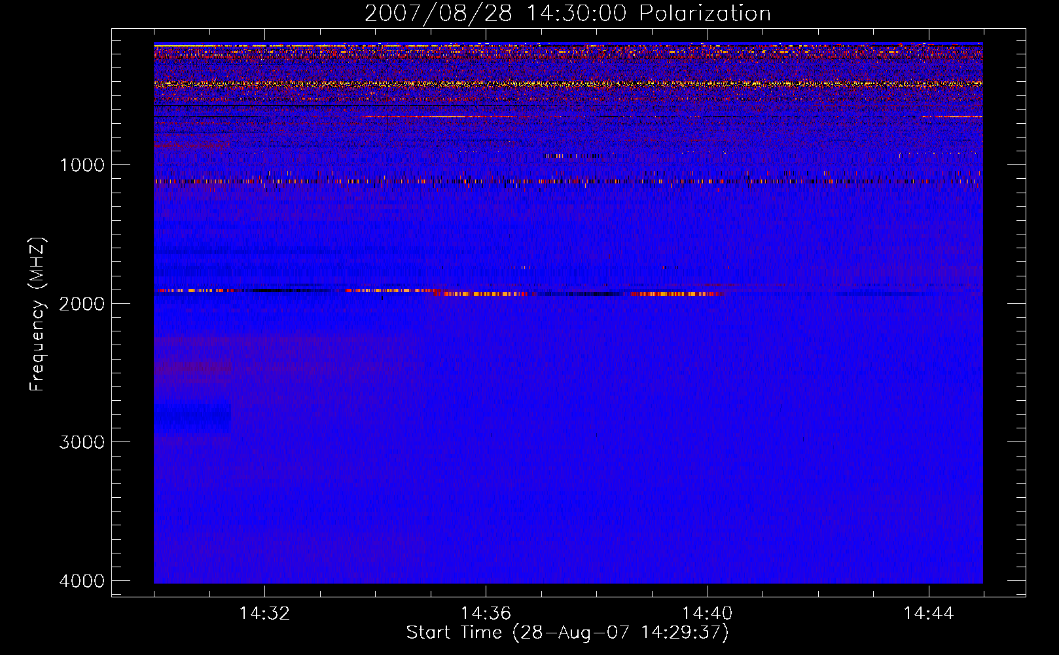Image resolution: width=1059 pixels, height=655 pixels.
Task: Select the 4000 frequency tick label
Action: pos(82,581)
